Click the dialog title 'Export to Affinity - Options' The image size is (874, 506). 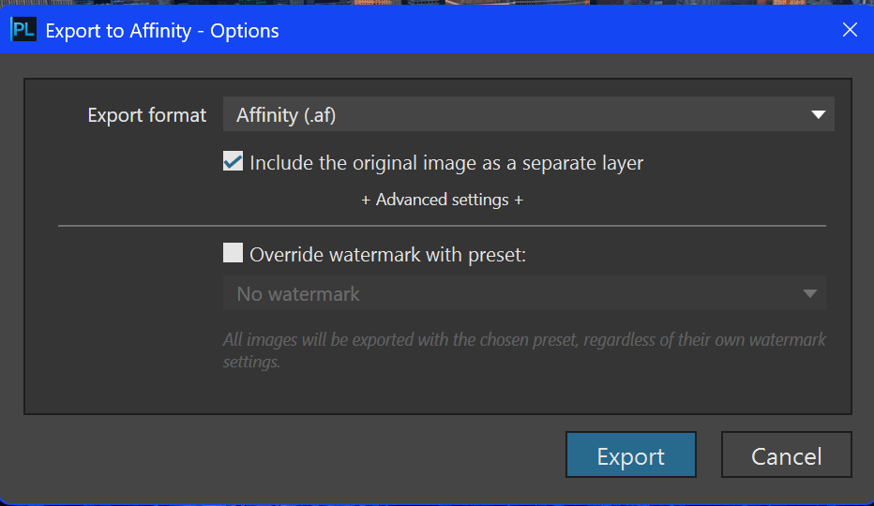tap(162, 31)
